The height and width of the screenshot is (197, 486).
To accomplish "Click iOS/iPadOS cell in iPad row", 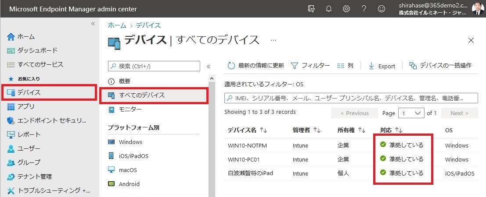I will pos(460,173).
